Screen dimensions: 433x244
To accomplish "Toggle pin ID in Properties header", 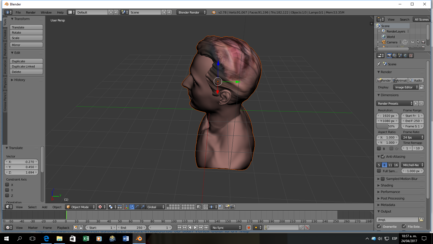I will pyautogui.click(x=379, y=64).
